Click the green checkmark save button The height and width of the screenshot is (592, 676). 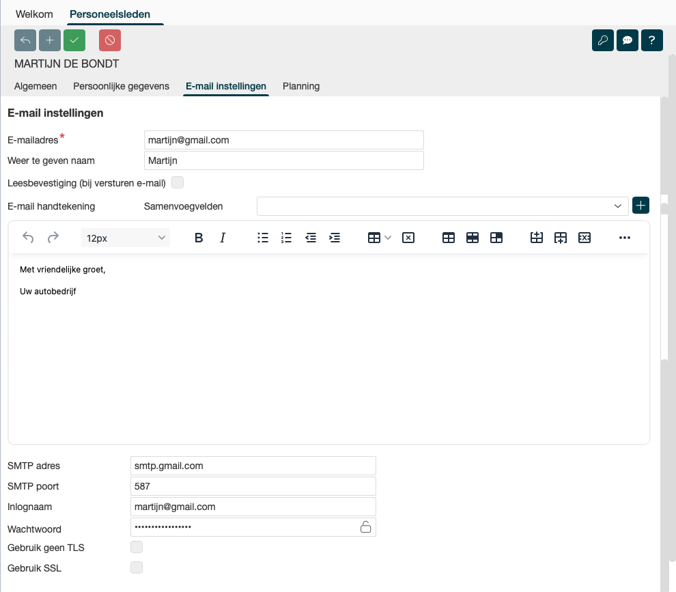(74, 40)
